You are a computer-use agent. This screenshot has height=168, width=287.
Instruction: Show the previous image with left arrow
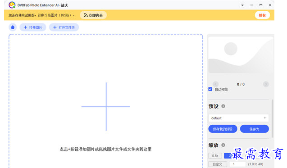216,84
